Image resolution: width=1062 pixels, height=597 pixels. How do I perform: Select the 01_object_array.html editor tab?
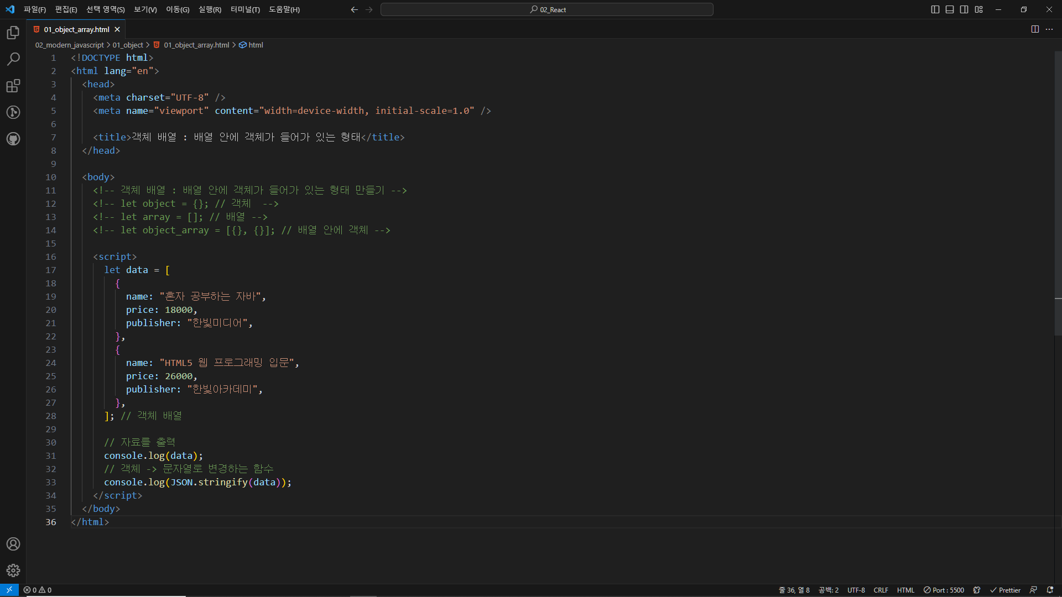[76, 29]
